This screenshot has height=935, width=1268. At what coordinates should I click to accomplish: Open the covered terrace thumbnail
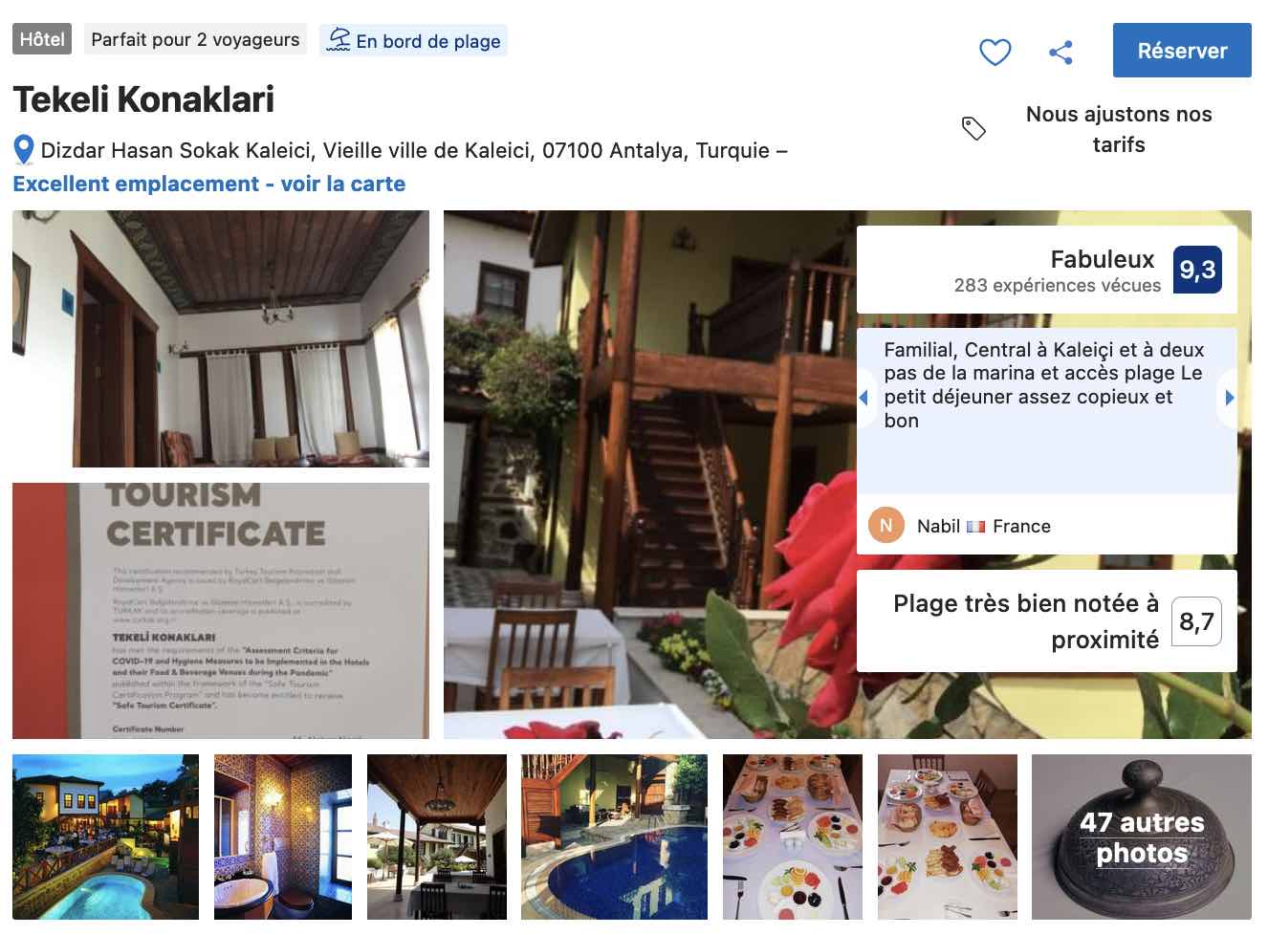437,837
